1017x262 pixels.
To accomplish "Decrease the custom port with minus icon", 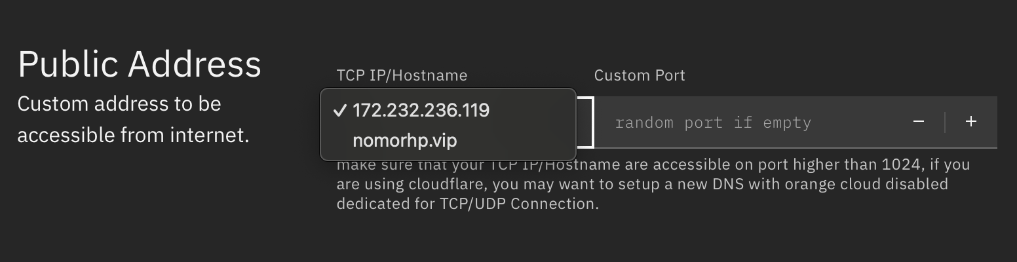I will click(919, 122).
